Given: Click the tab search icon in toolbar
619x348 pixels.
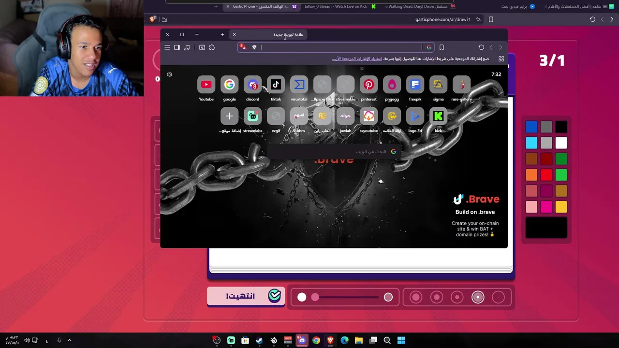Looking at the screenshot, I should (202, 47).
